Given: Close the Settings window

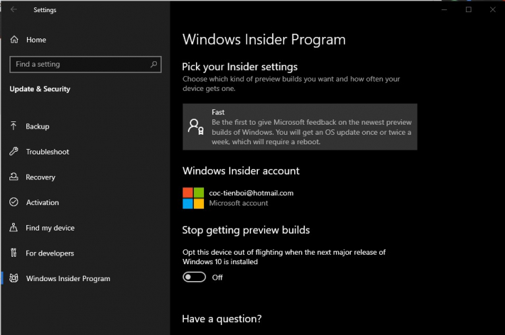Looking at the screenshot, I should coord(493,9).
